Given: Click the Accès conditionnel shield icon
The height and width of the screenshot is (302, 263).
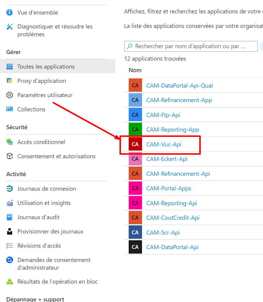Looking at the screenshot, I should click(x=9, y=142).
